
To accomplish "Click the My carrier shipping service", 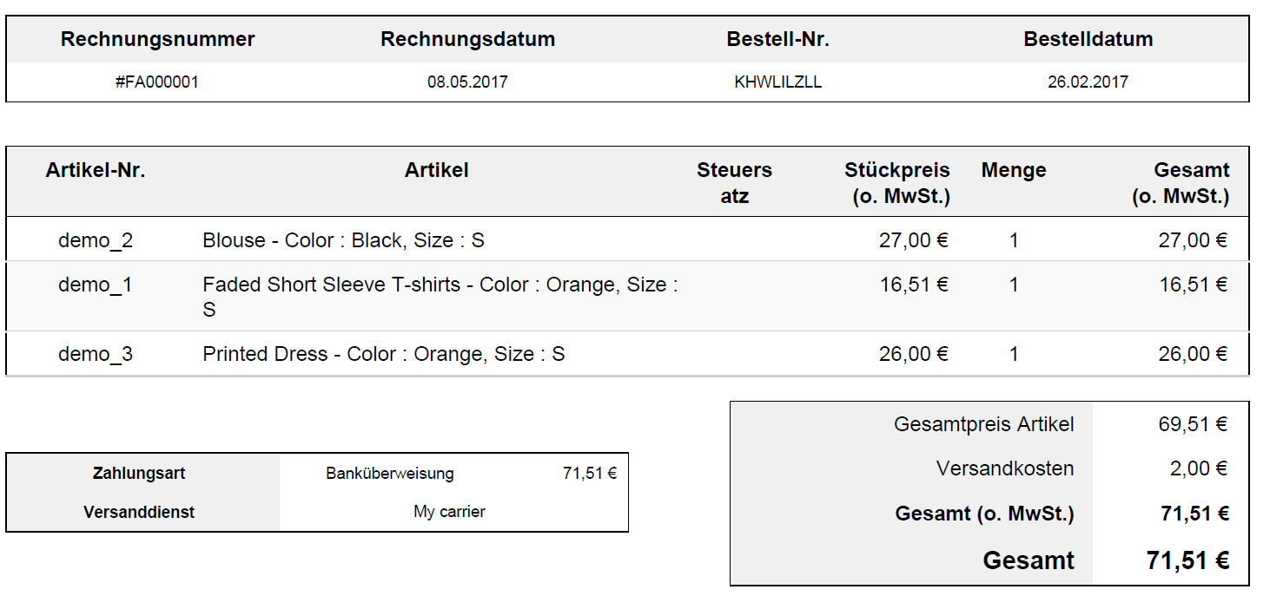I will coord(449,512).
